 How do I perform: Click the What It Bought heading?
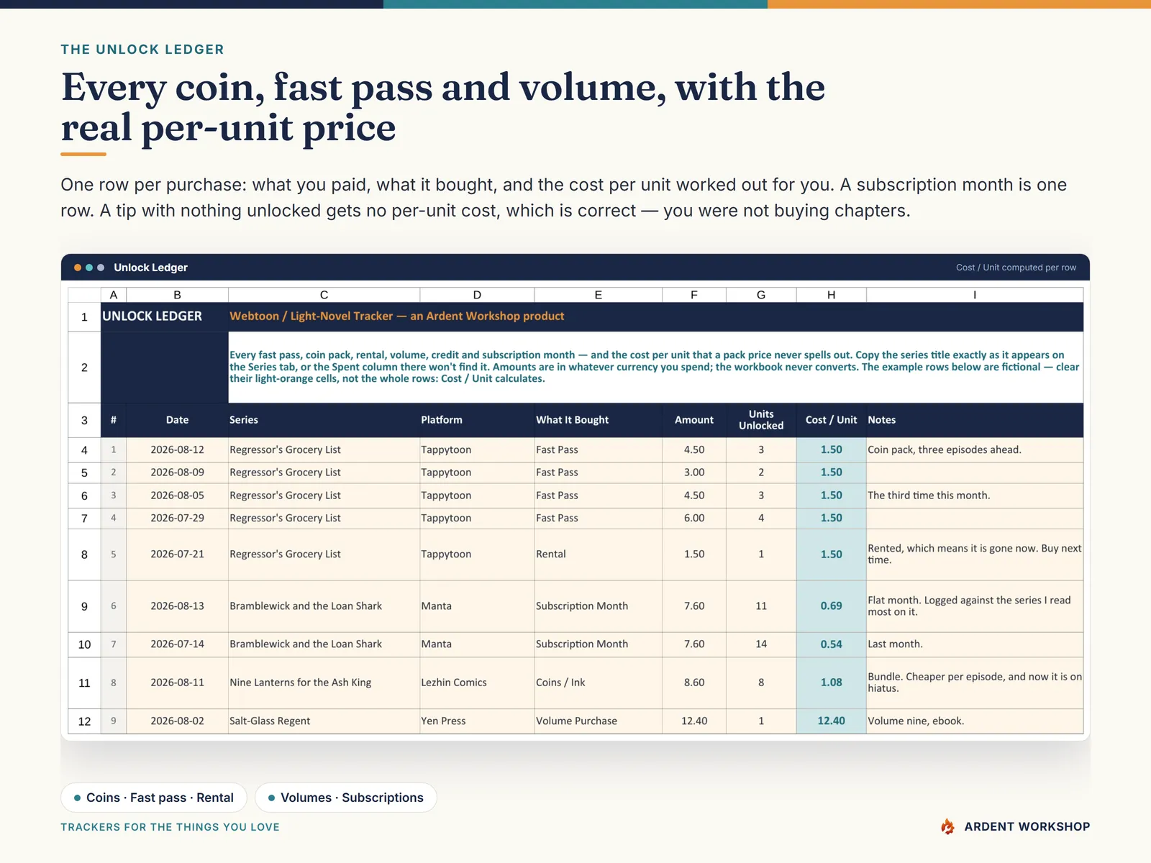click(x=598, y=420)
